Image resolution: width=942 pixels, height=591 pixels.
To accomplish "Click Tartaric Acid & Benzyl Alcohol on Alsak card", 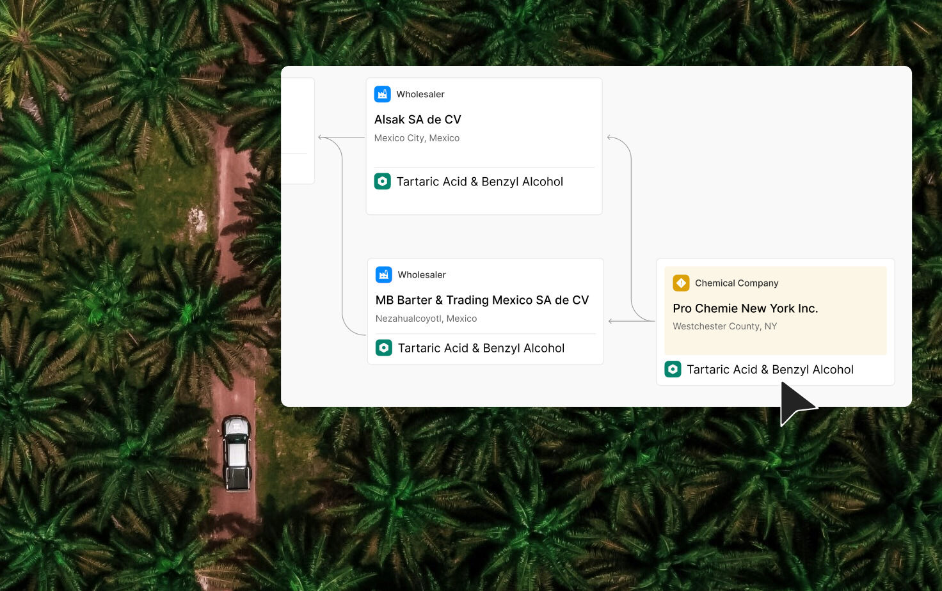I will coord(480,182).
